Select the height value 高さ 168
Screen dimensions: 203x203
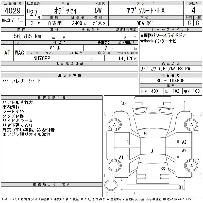tap(192, 91)
